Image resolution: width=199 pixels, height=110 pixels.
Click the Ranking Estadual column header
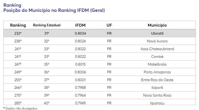point(47,25)
